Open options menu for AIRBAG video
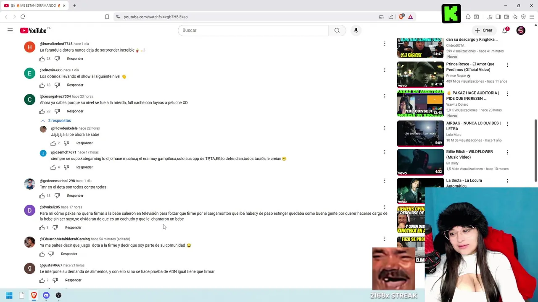The width and height of the screenshot is (538, 302). pos(507,124)
